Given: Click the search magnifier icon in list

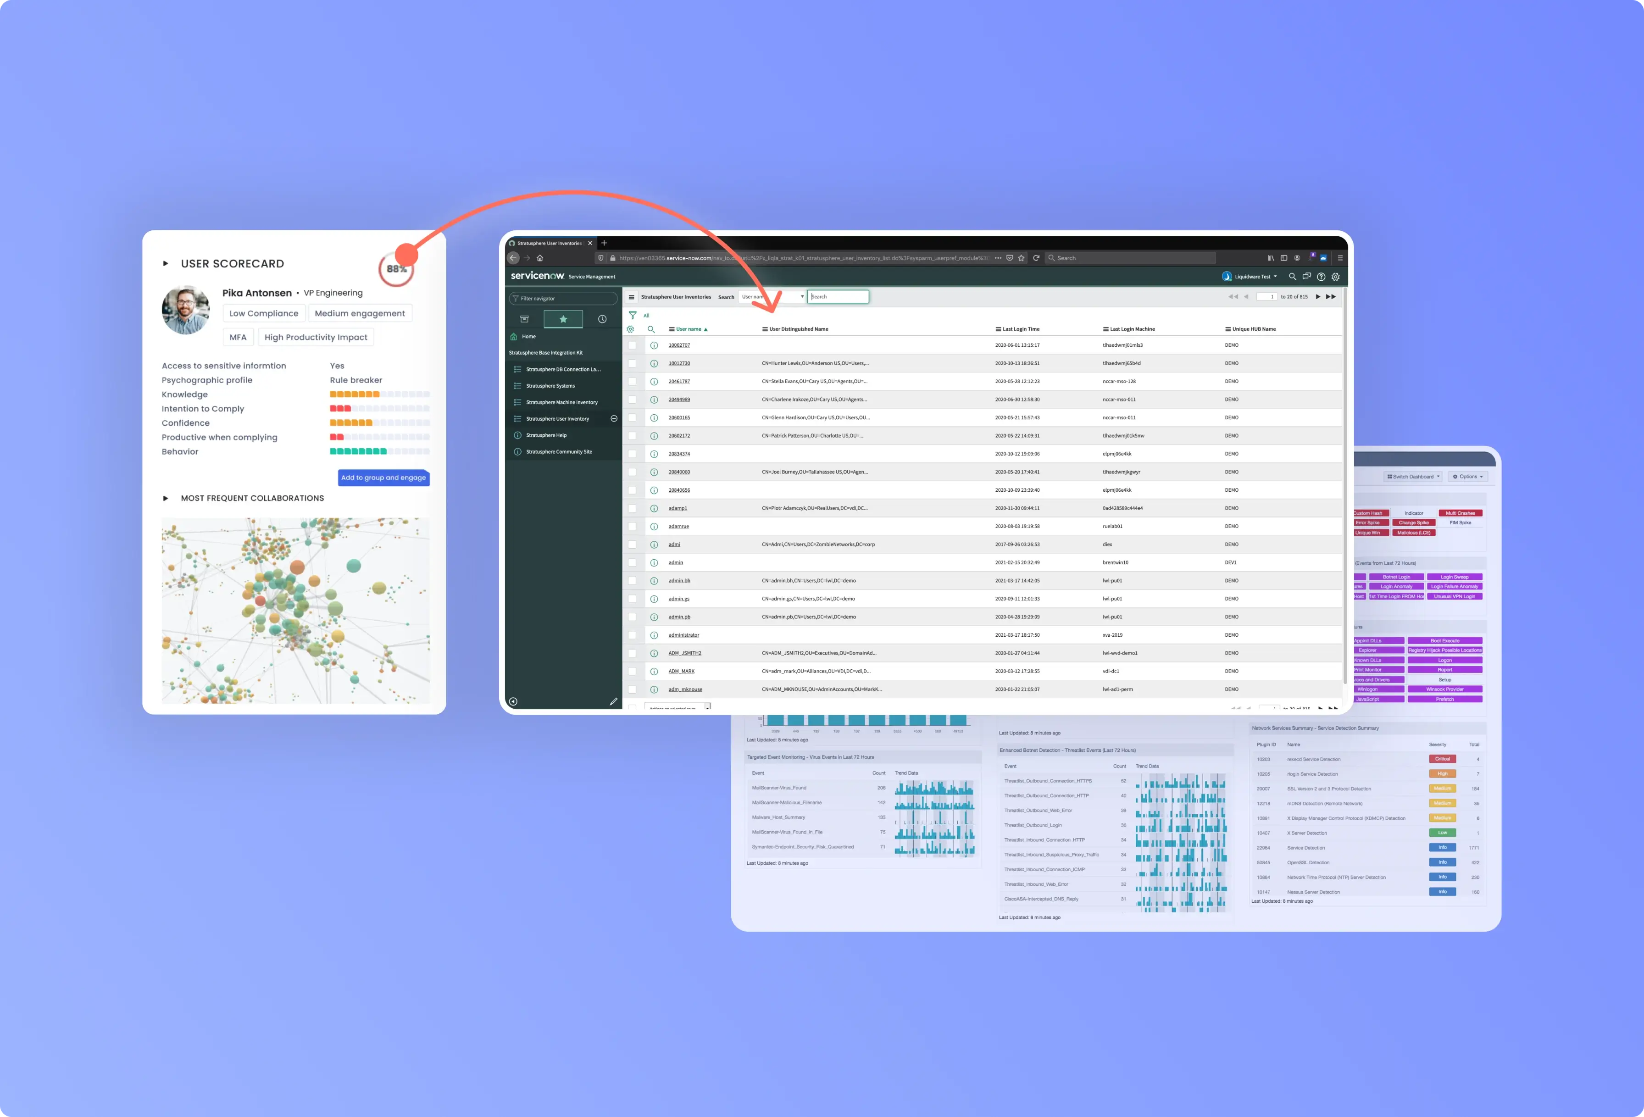Looking at the screenshot, I should [650, 328].
